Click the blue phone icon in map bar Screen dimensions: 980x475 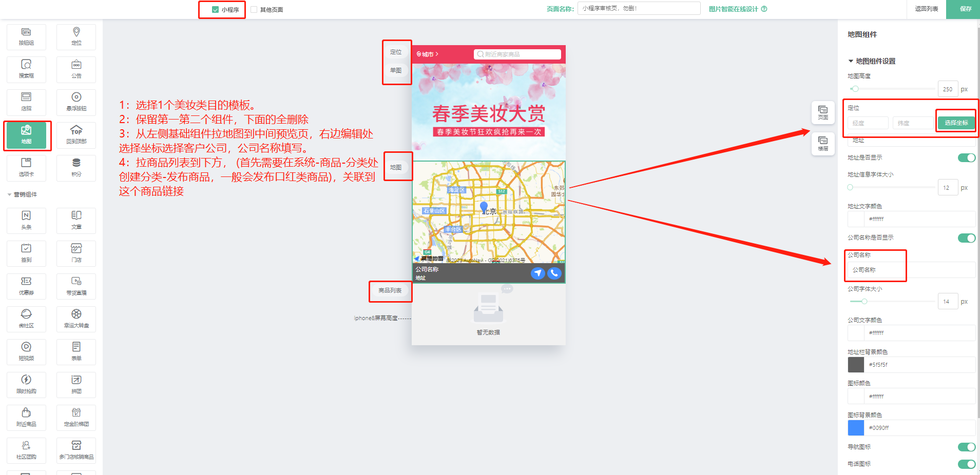[554, 273]
